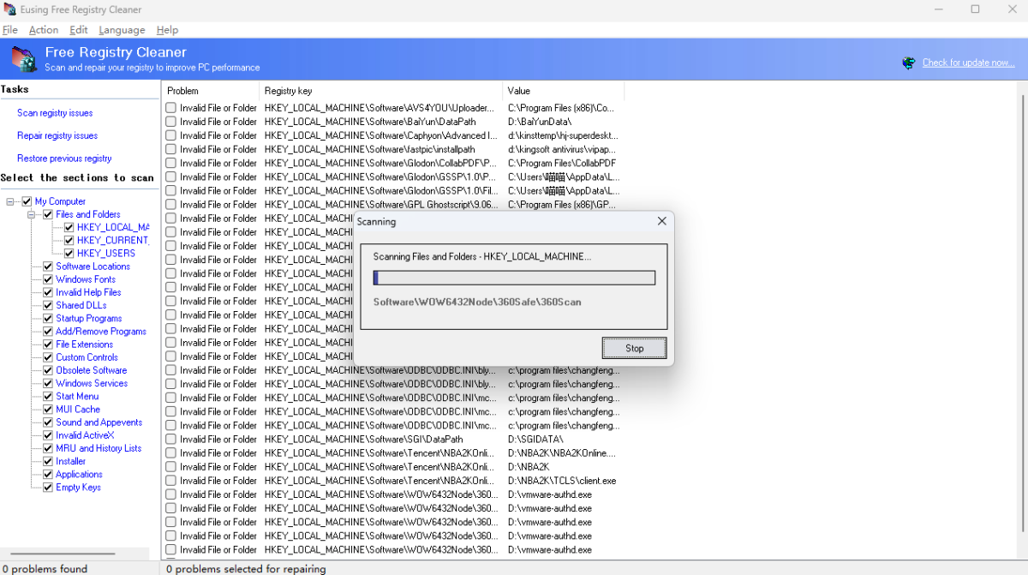Screen dimensions: 1028x575
Task: Click the application icon in the title bar
Action: coord(9,9)
